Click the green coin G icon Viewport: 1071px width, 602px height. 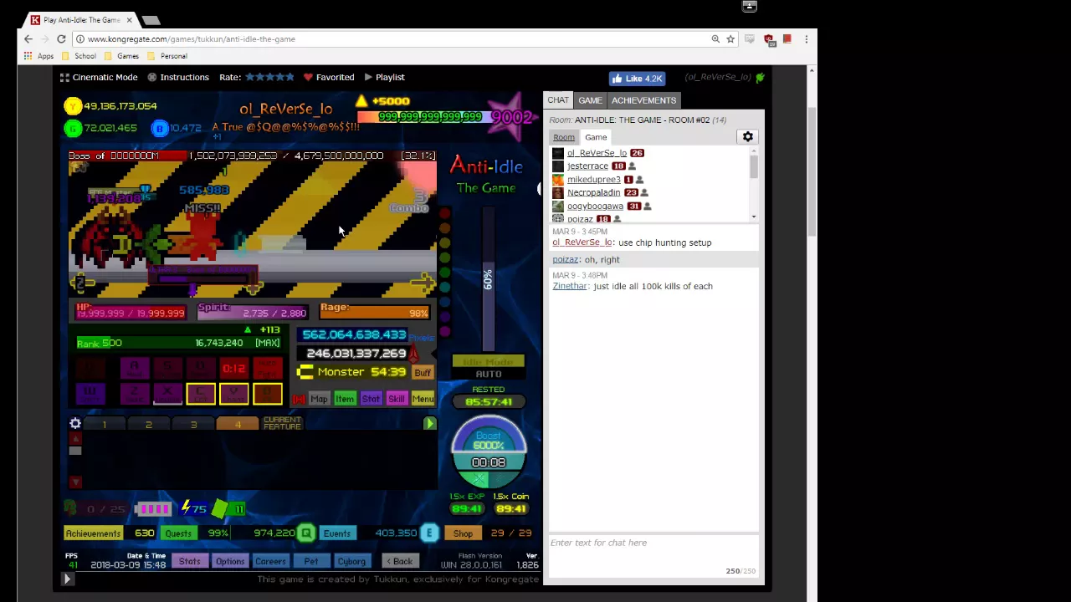coord(73,128)
